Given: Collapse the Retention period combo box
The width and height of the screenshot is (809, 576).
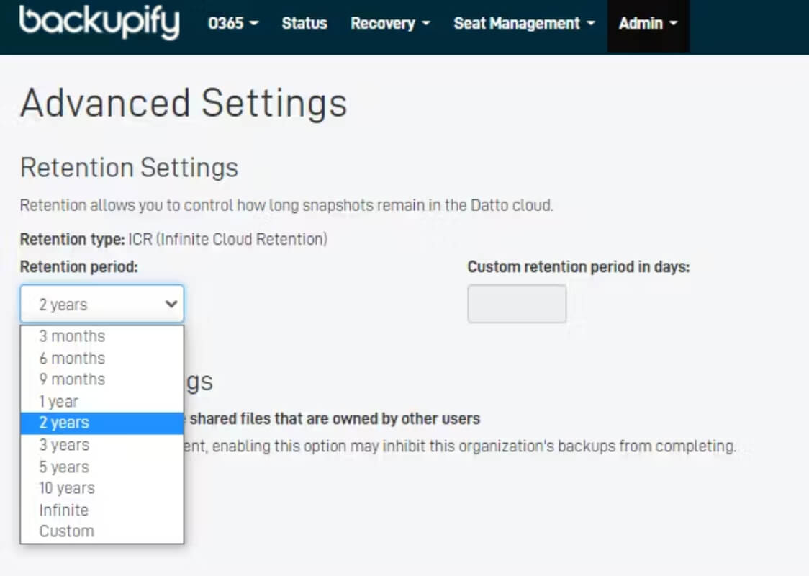Looking at the screenshot, I should point(102,304).
